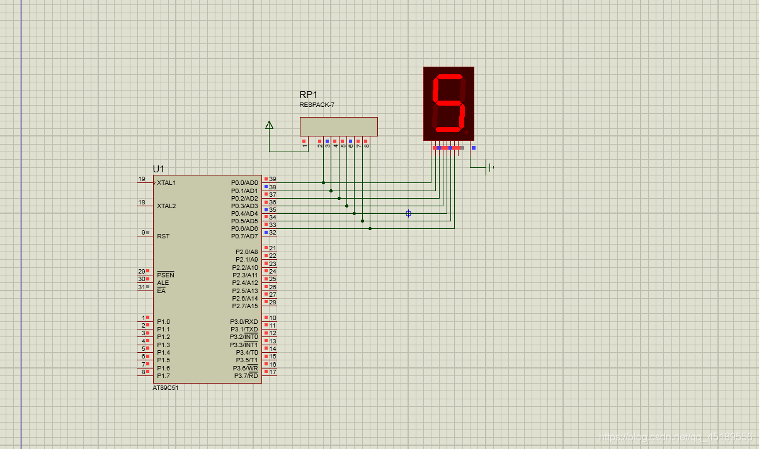Viewport: 759px width, 449px height.
Task: Click the P0.2/AD2 pin label
Action: pos(244,198)
